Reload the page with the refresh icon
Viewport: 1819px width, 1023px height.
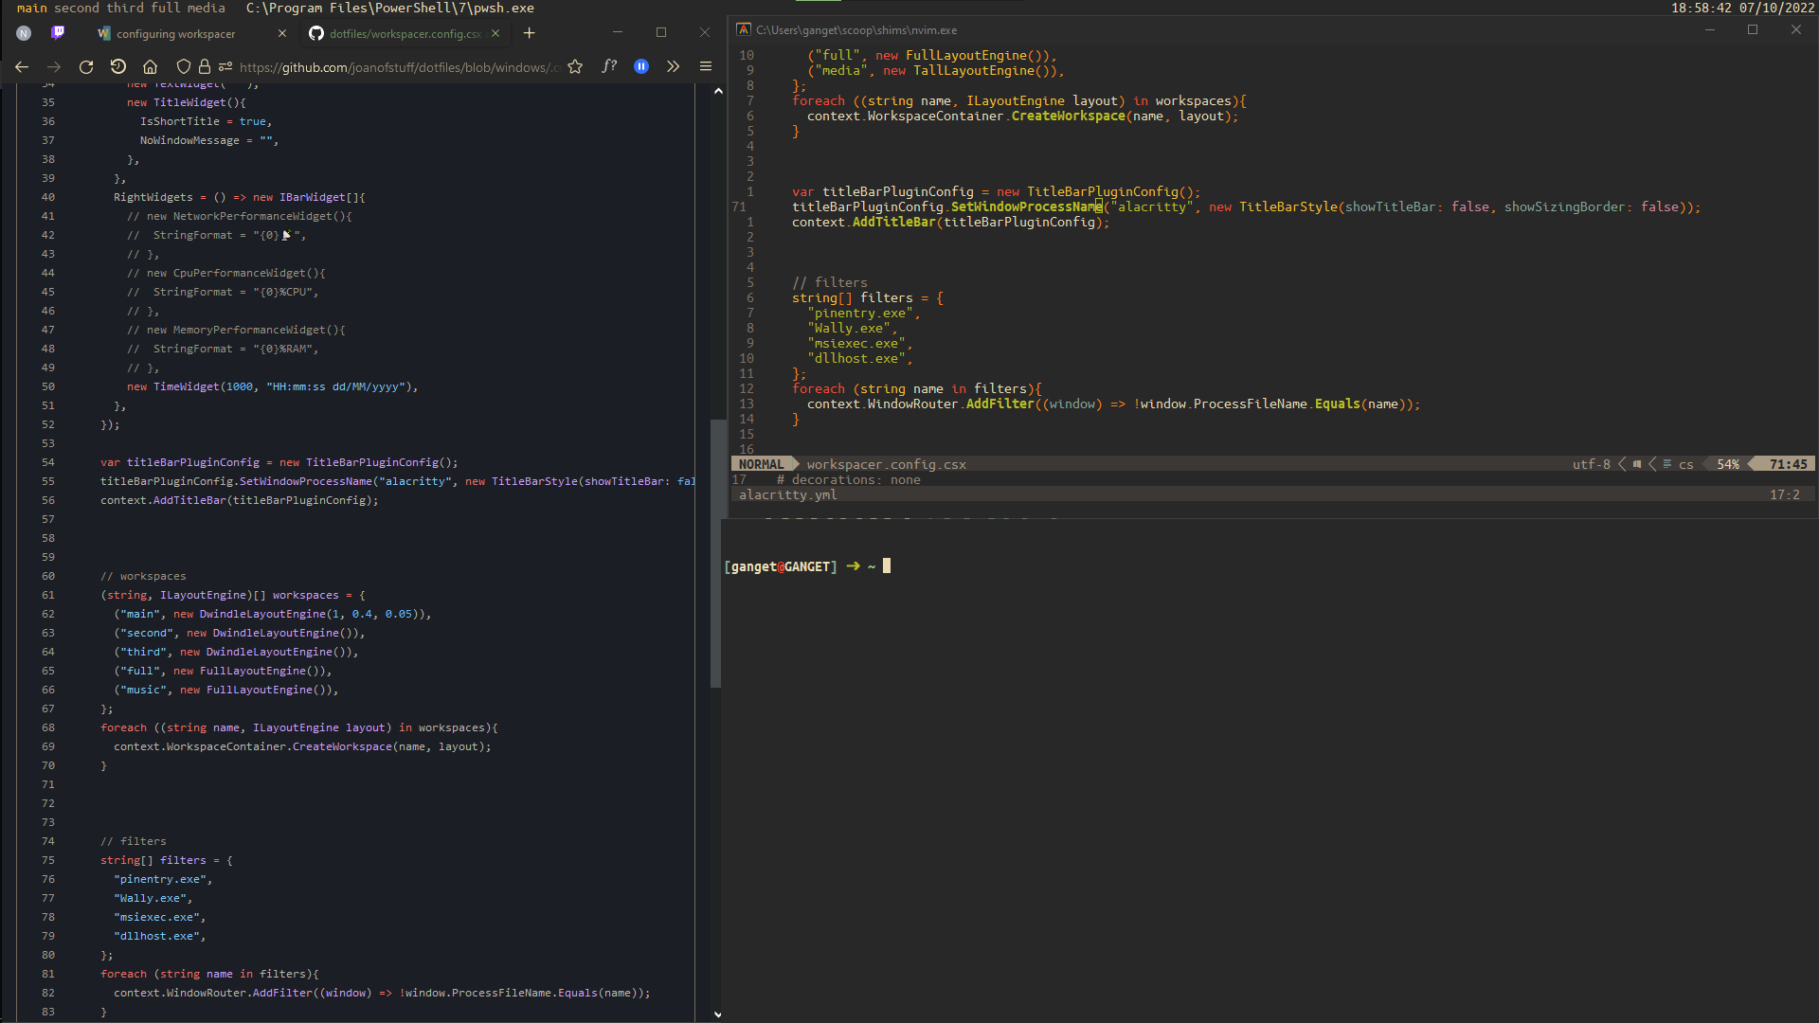tap(85, 67)
